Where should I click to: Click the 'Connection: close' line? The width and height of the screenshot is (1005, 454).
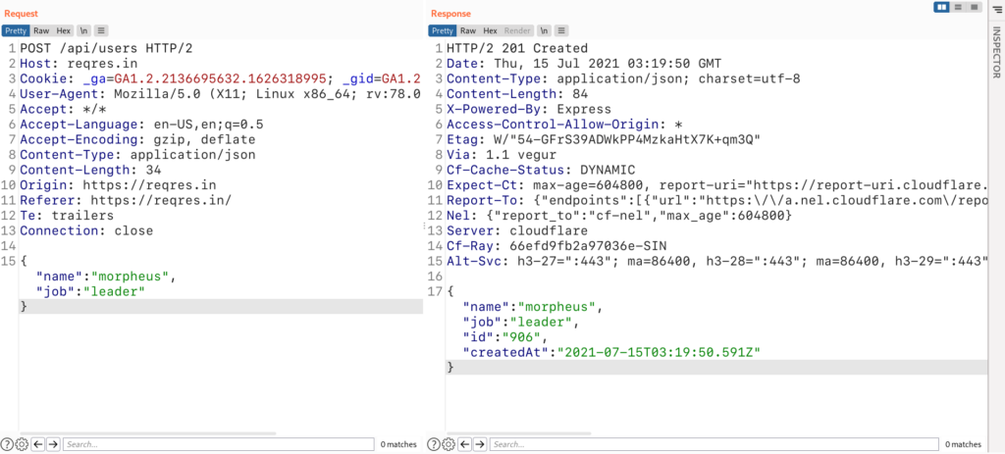point(86,231)
